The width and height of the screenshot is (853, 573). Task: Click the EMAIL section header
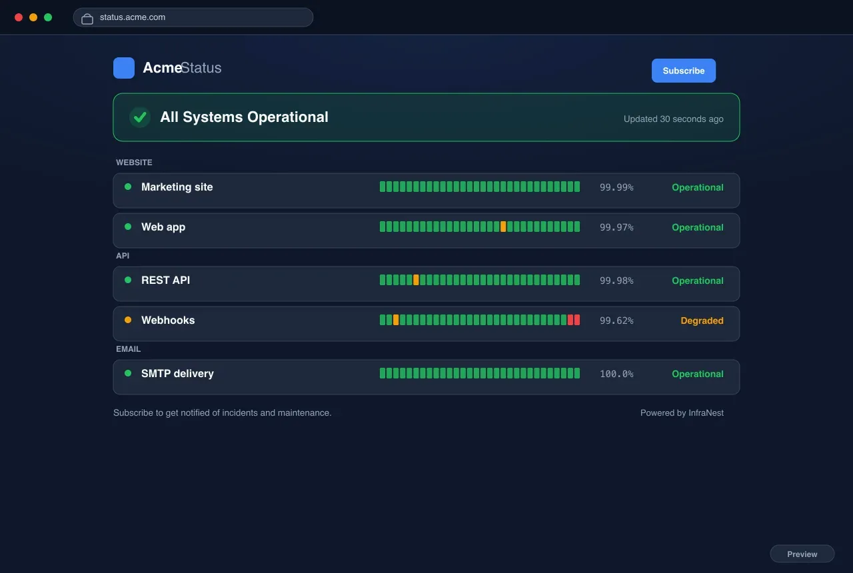tap(129, 349)
